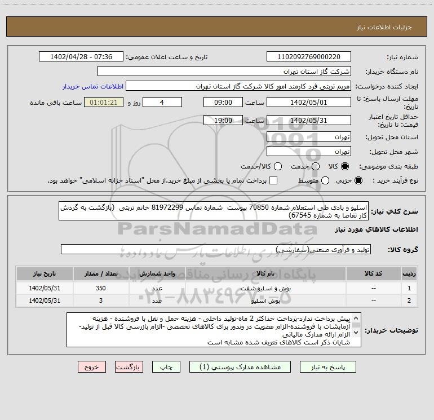The height and width of the screenshot is (420, 434).
Task: Click the خروج exit button
Action: (92, 367)
